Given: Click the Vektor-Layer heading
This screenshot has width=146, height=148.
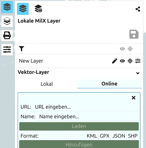Looking at the screenshot, I should coord(33,72).
